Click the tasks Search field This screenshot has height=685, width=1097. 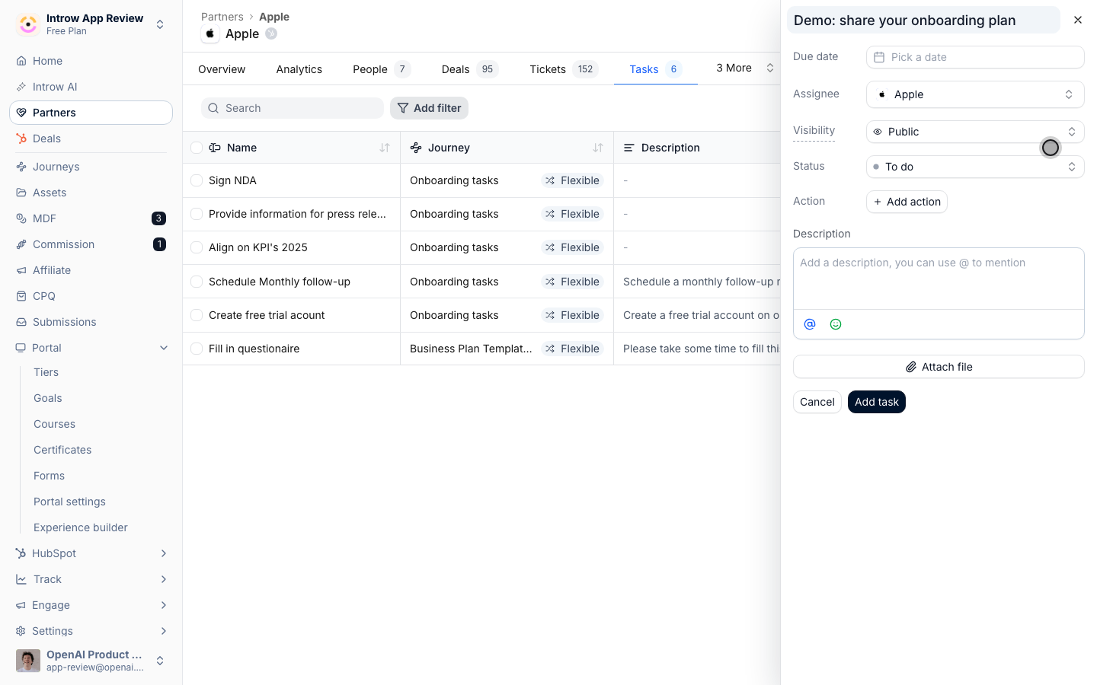coord(293,108)
